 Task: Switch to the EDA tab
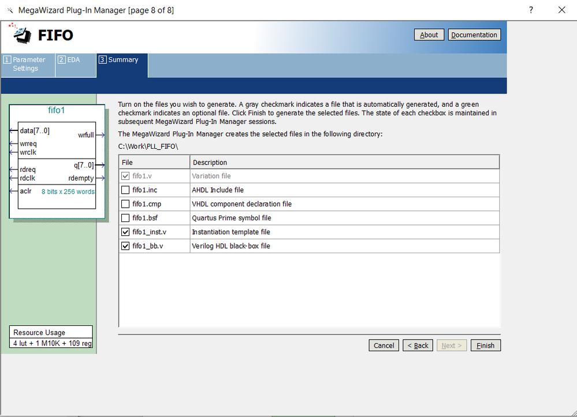76,64
